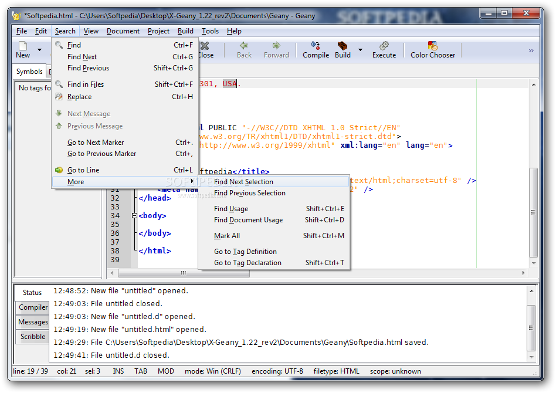Click the status log scrollbar thumb
The height and width of the screenshot is (393, 556).
point(531,328)
